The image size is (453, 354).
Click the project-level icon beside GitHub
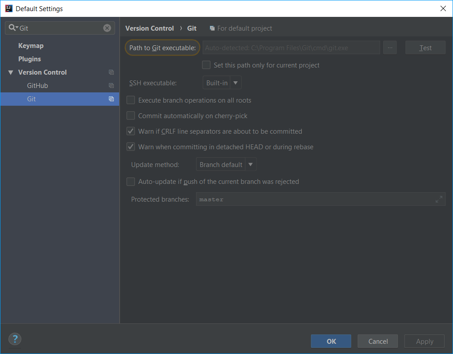tap(111, 86)
